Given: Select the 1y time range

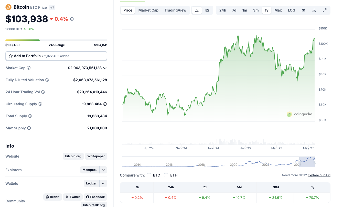Looking at the screenshot, I should click(266, 10).
